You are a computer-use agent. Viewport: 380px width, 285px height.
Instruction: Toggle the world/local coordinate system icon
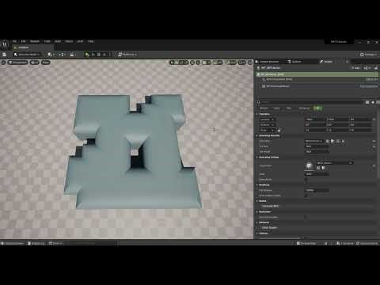pos(192,63)
